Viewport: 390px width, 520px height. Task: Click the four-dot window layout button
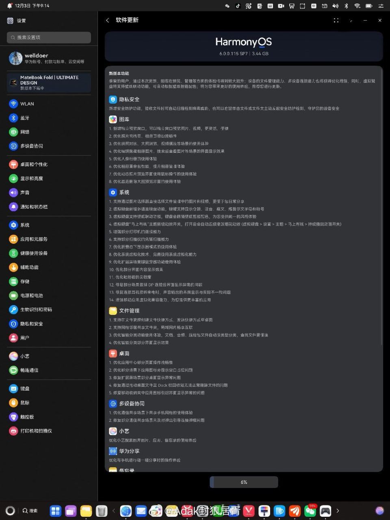336,20
